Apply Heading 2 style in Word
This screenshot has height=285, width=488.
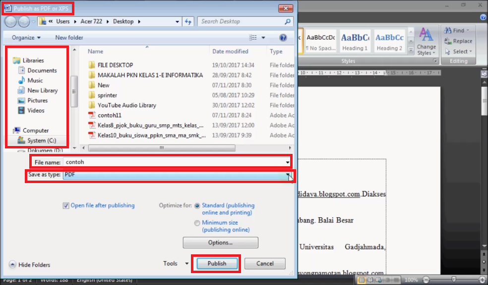389,41
